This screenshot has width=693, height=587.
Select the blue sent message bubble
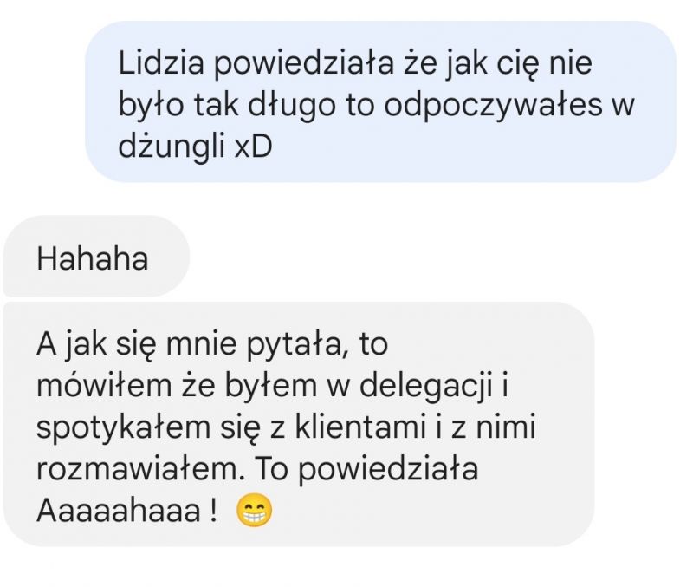tap(380, 101)
